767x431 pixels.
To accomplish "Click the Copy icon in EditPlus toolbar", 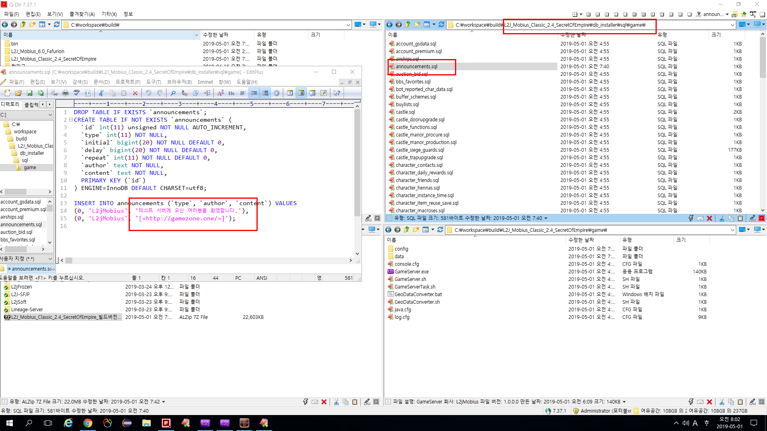I will (x=113, y=93).
